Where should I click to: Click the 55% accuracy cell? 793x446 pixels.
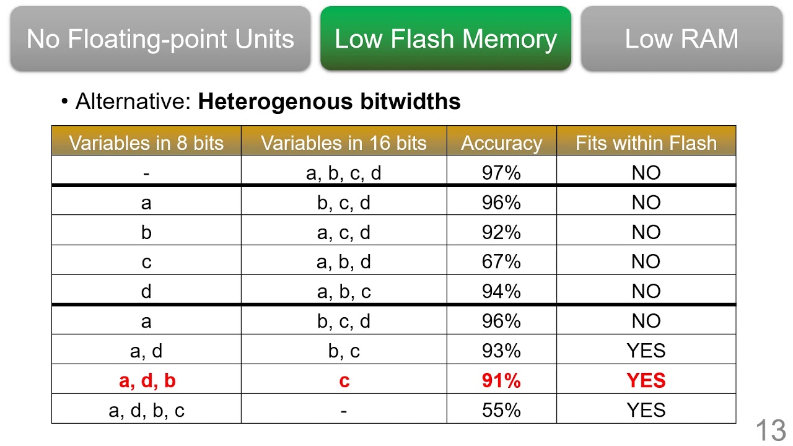pos(501,410)
